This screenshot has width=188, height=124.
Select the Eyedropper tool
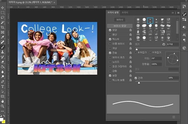[3, 37]
